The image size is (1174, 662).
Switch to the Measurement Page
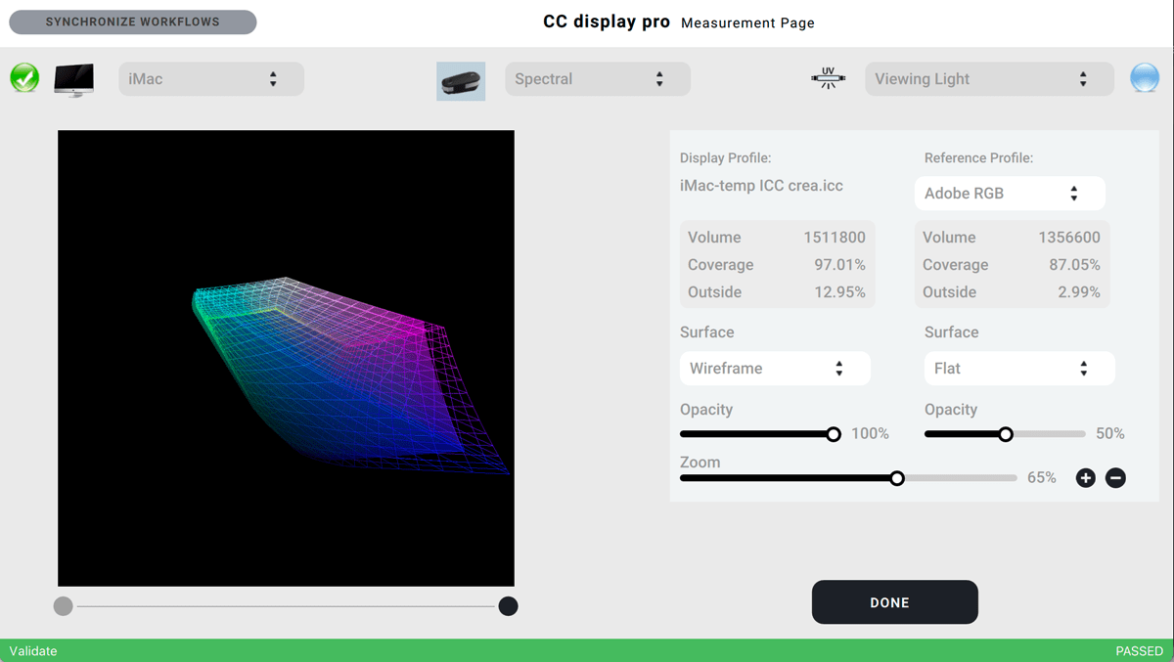[746, 22]
